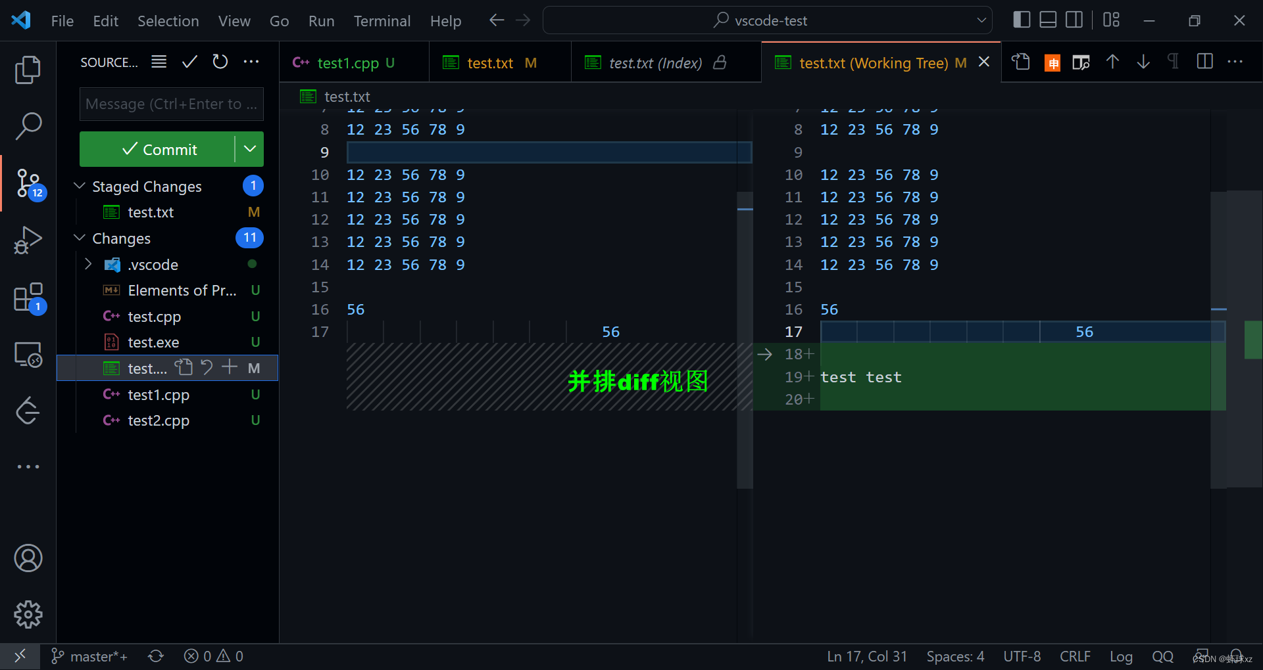Click the Commit button
Viewport: 1263px width, 670px height.
click(x=158, y=149)
